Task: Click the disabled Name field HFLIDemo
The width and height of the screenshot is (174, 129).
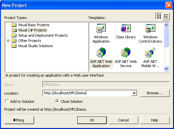Action: point(106,84)
